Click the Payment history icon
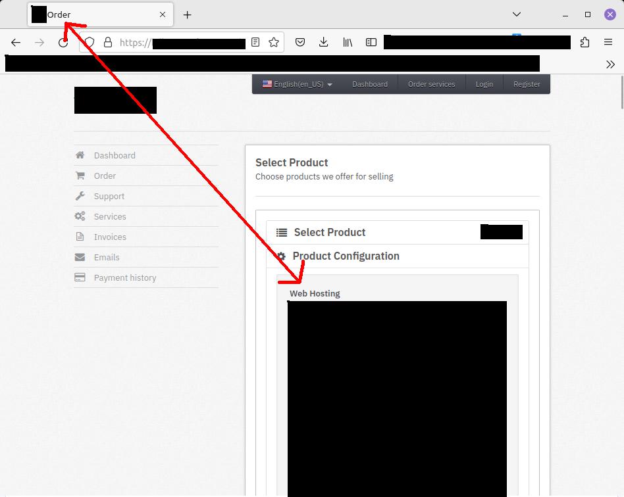Image resolution: width=624 pixels, height=497 pixels. tap(79, 277)
